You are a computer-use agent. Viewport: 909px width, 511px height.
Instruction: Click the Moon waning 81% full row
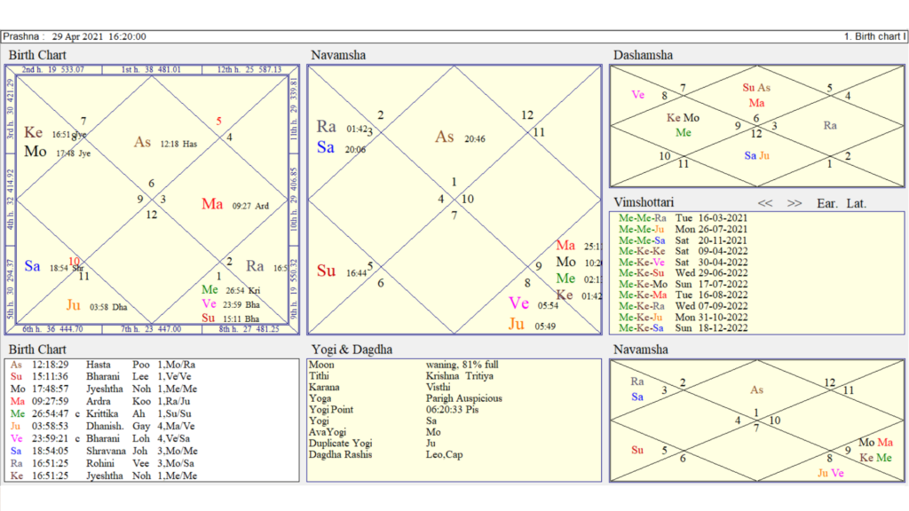tap(404, 365)
